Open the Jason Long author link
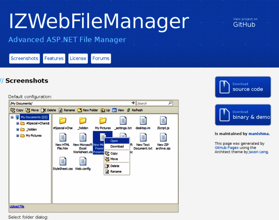The image size is (279, 220). (258, 152)
